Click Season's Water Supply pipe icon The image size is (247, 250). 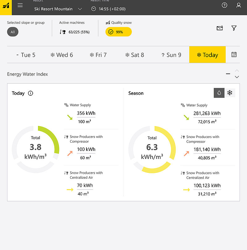coord(183,105)
